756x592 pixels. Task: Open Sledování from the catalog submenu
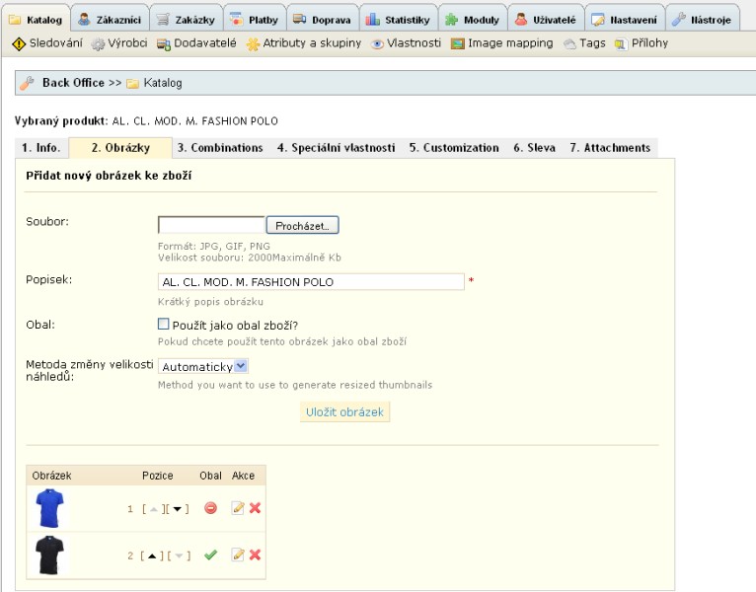(x=47, y=43)
